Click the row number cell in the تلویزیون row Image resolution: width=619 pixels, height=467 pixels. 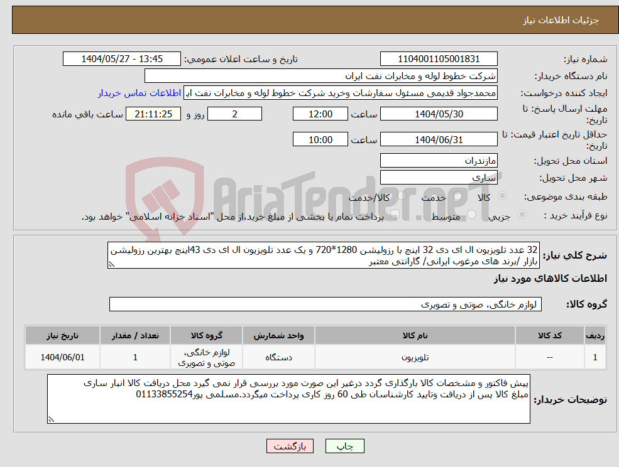pos(595,357)
